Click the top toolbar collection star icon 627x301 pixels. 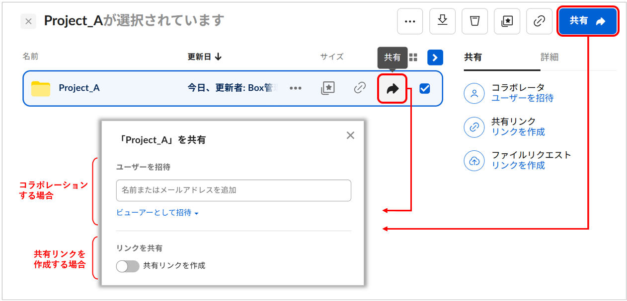[x=507, y=21]
